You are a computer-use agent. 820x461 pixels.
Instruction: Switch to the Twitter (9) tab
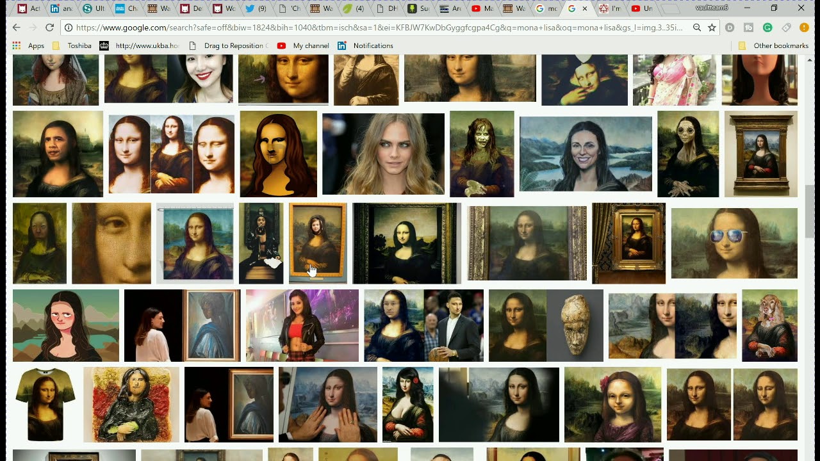(x=256, y=8)
